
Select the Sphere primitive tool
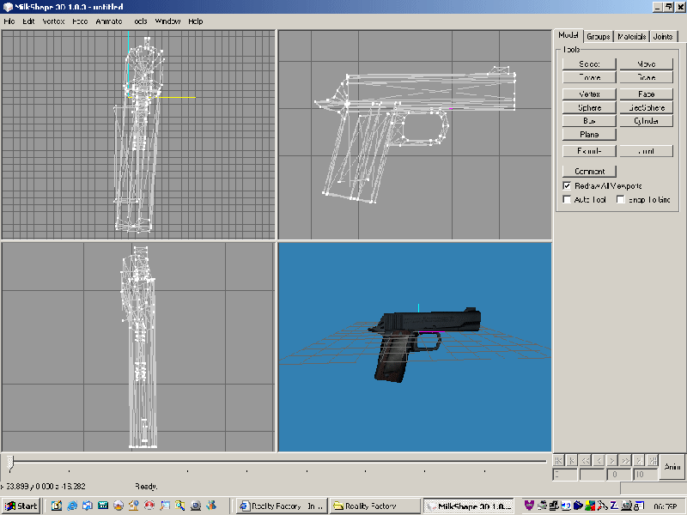[x=589, y=108]
